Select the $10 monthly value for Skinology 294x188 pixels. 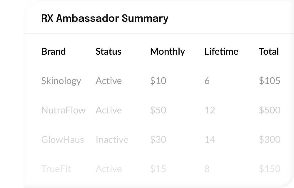(x=158, y=81)
